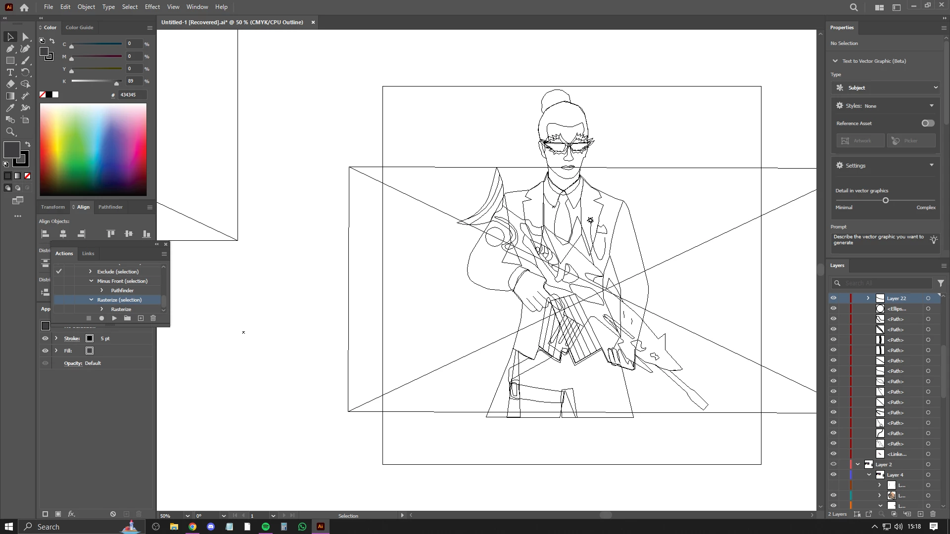The width and height of the screenshot is (950, 534).
Task: Open Spotify from the taskbar
Action: tap(266, 527)
